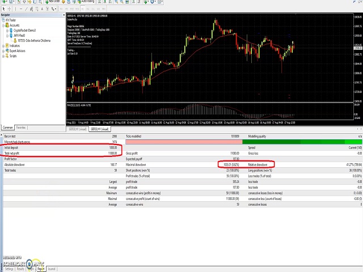Expand the Scripts tree node
Screen dimensions: 363x272
tap(3, 56)
